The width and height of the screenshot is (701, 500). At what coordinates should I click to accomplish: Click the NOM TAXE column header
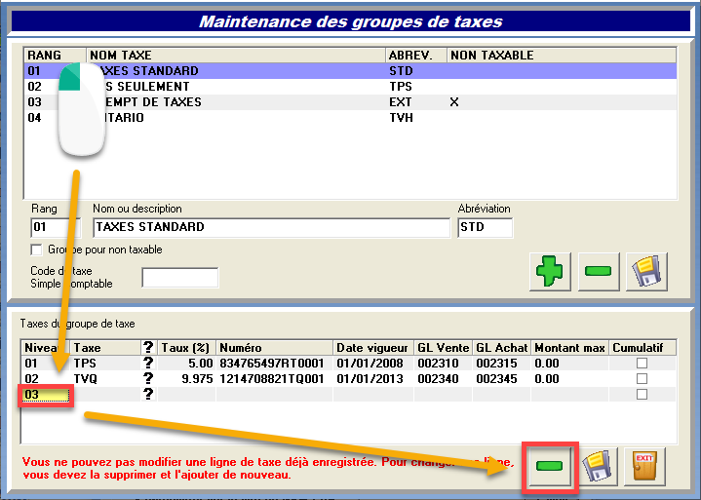coord(236,55)
